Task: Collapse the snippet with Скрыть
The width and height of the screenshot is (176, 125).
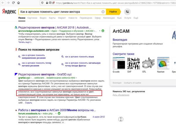Action: coord(28,103)
